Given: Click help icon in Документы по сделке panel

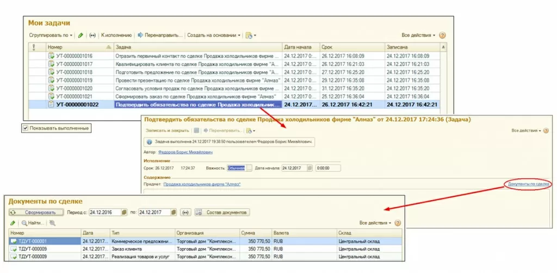Looking at the screenshot, I should [x=398, y=223].
